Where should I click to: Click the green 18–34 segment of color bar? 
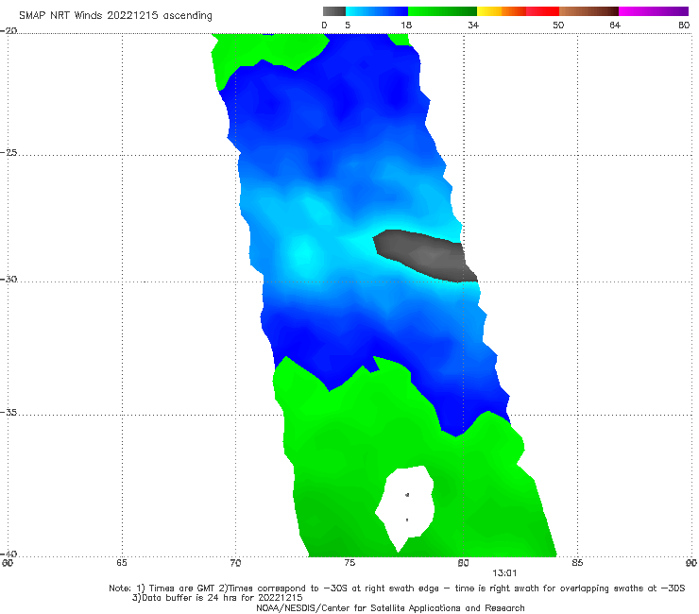click(442, 11)
